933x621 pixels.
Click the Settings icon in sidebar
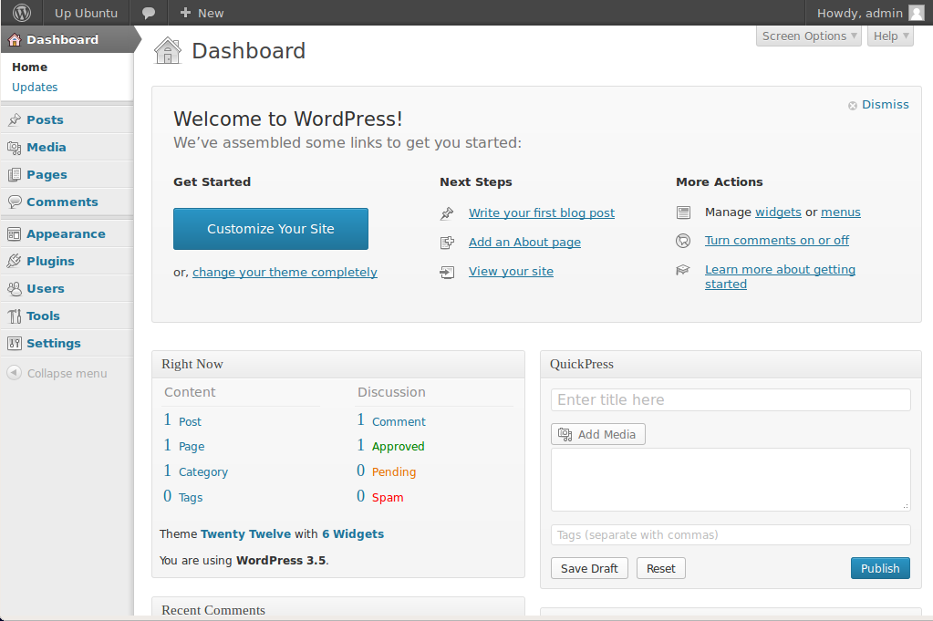(15, 343)
